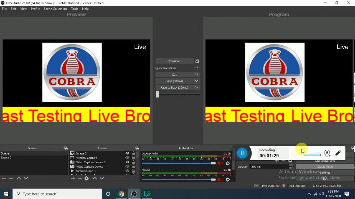Open OBS Settings button

coord(325,172)
